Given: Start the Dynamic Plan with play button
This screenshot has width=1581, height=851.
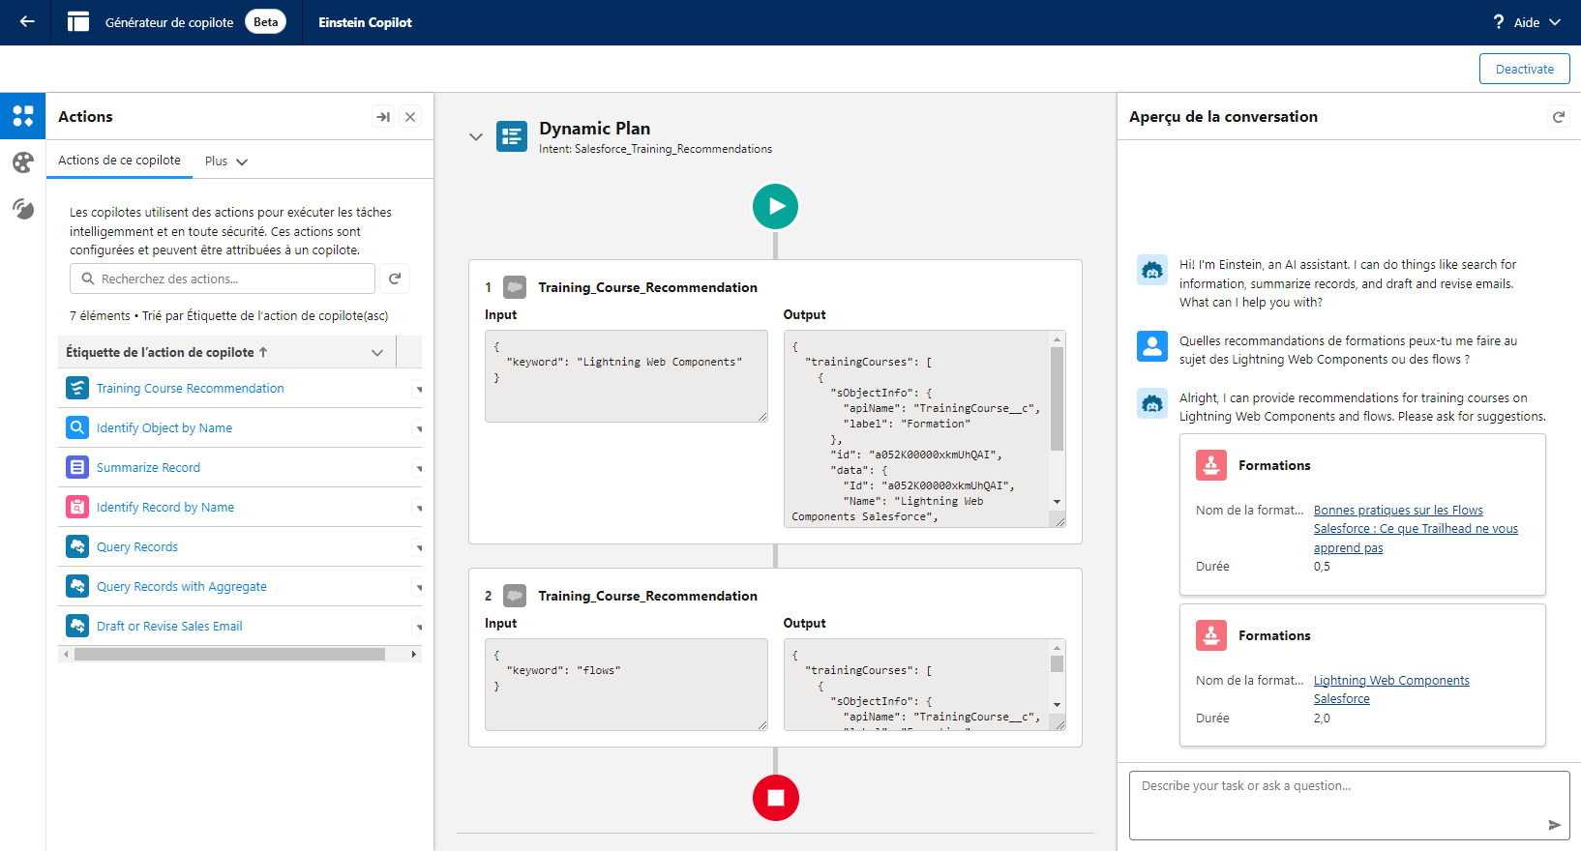Looking at the screenshot, I should (776, 206).
